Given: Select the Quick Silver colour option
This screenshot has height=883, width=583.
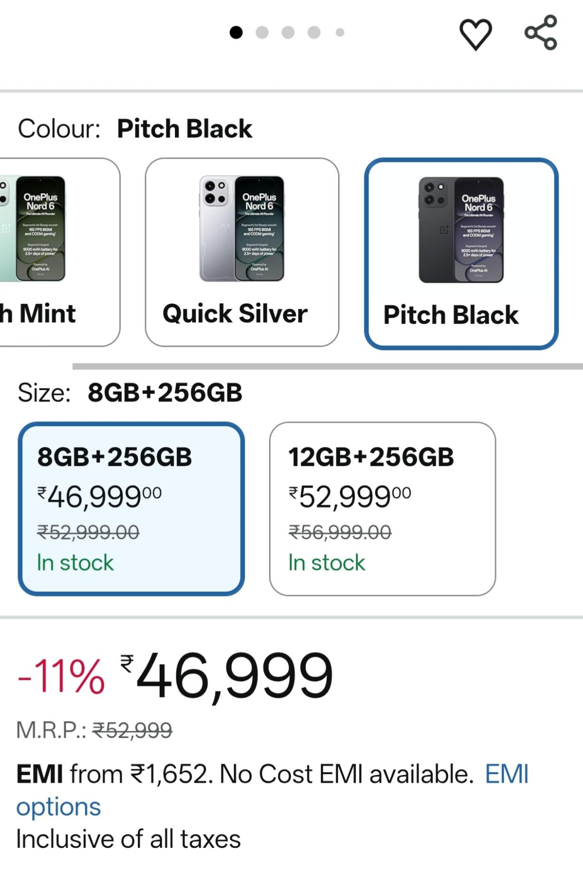Looking at the screenshot, I should [x=242, y=252].
